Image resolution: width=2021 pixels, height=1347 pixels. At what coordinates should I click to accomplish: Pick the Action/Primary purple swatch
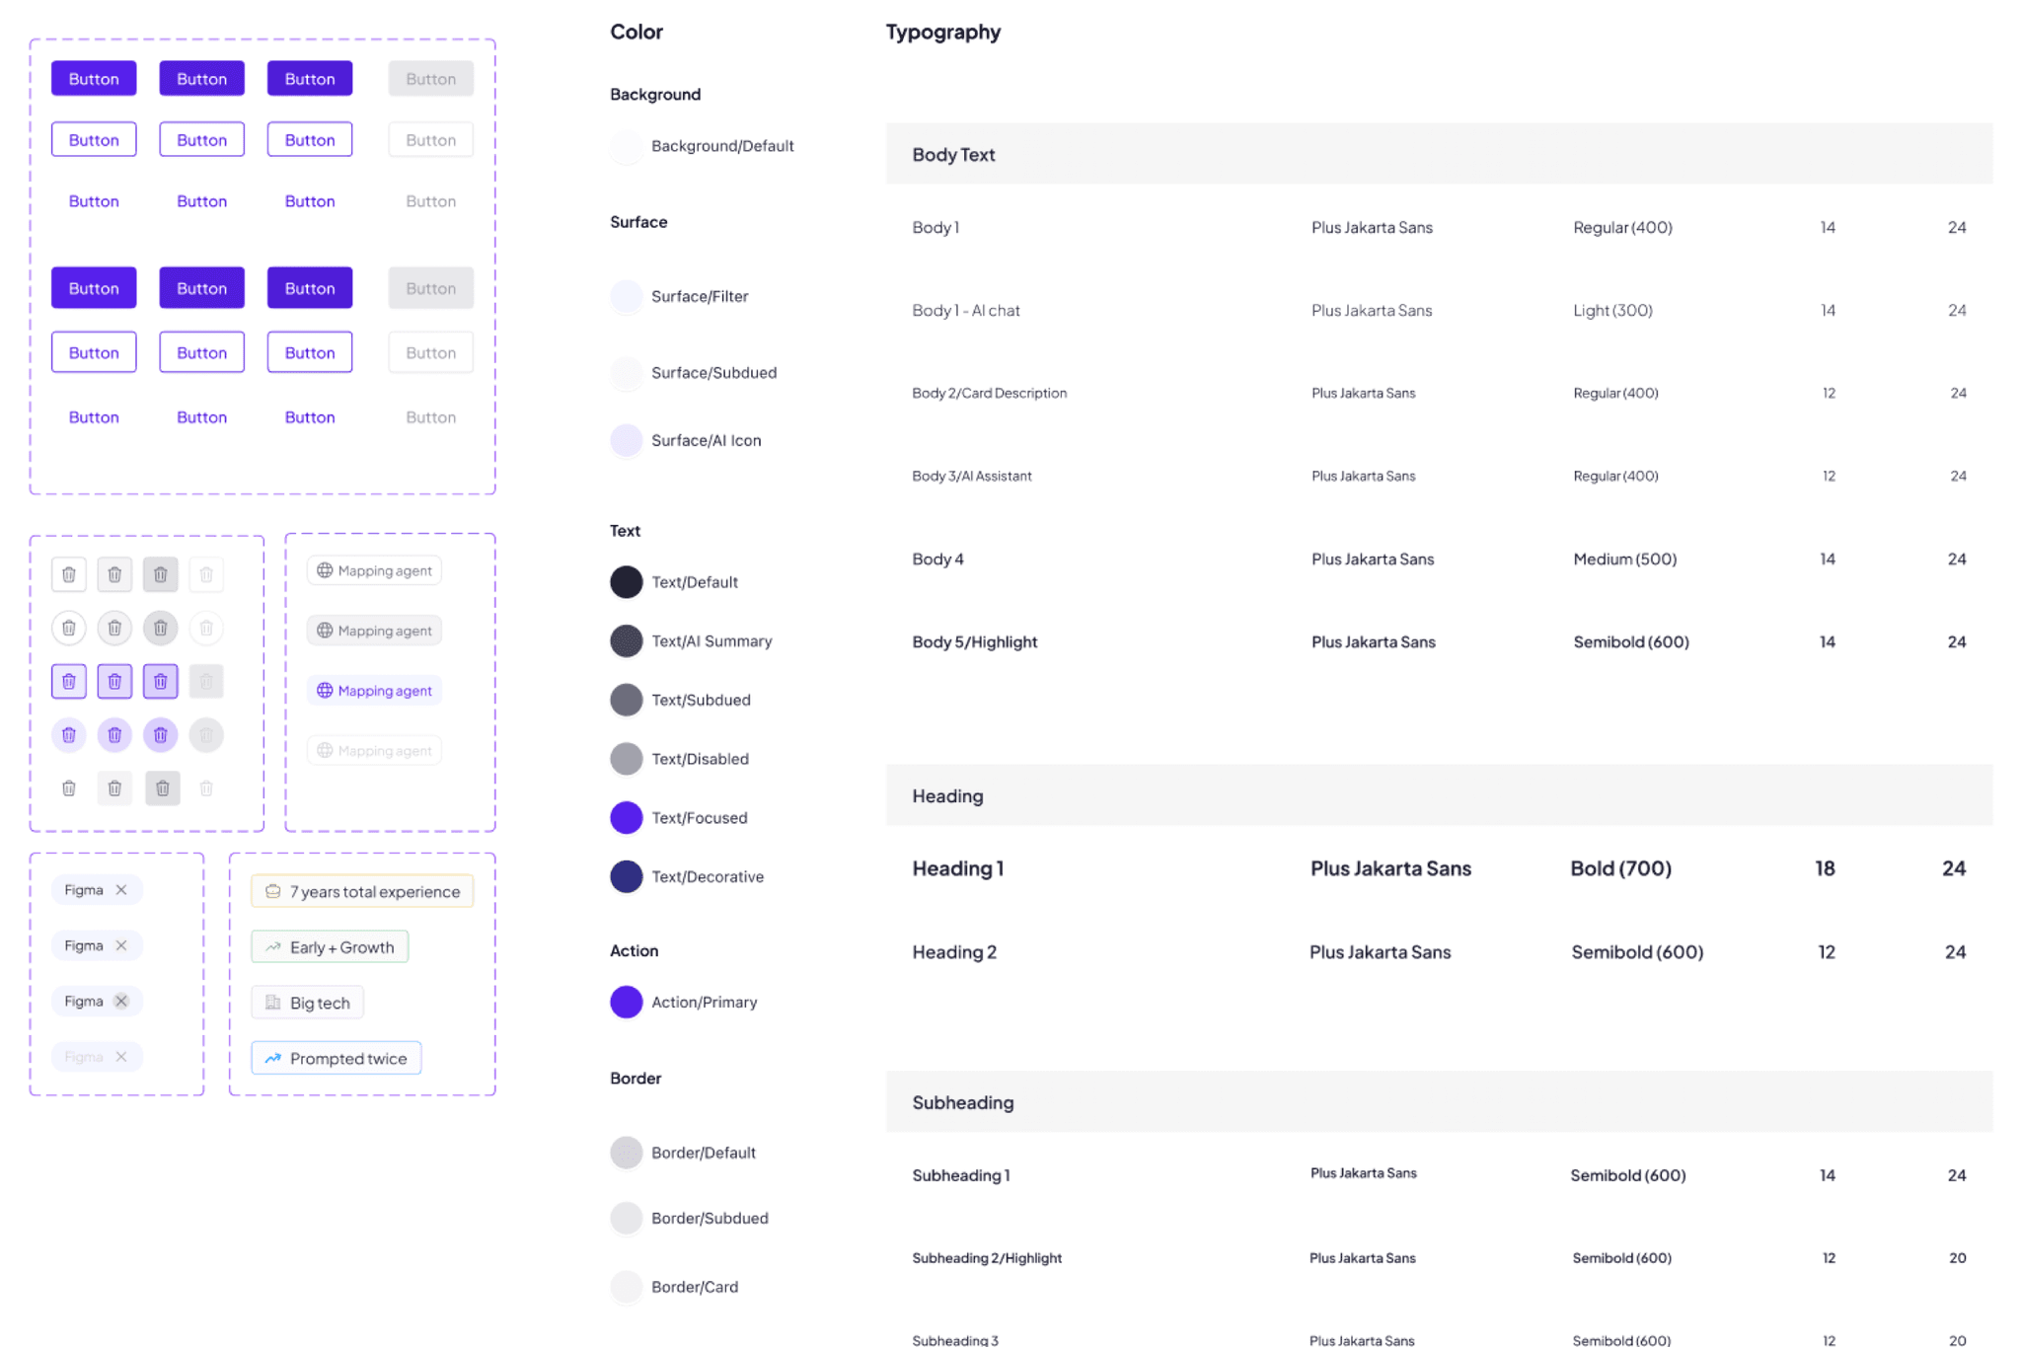pyautogui.click(x=627, y=1002)
